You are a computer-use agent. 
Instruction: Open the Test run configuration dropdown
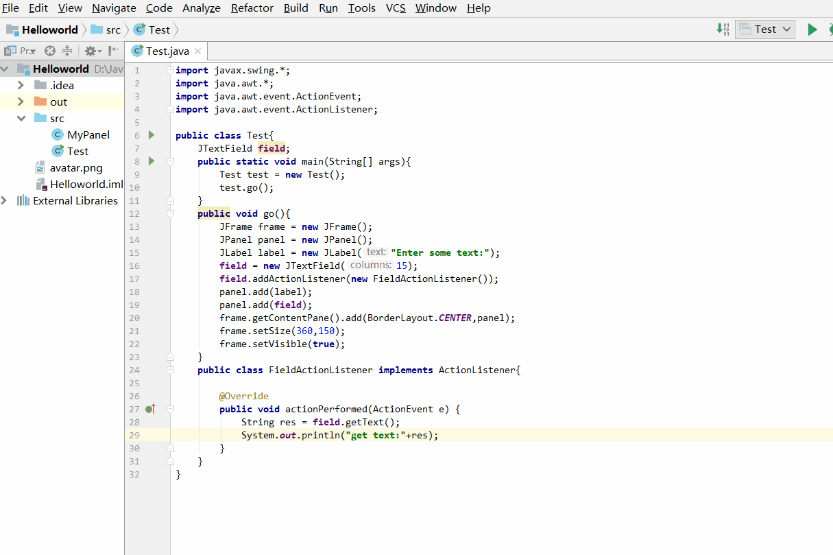(x=765, y=29)
